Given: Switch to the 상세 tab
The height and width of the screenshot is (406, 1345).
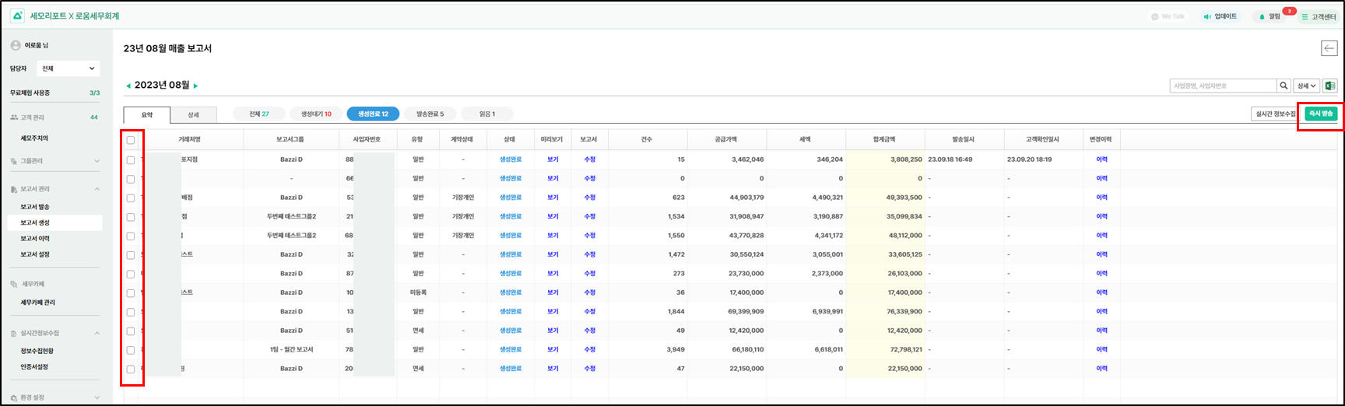Looking at the screenshot, I should pos(193,115).
